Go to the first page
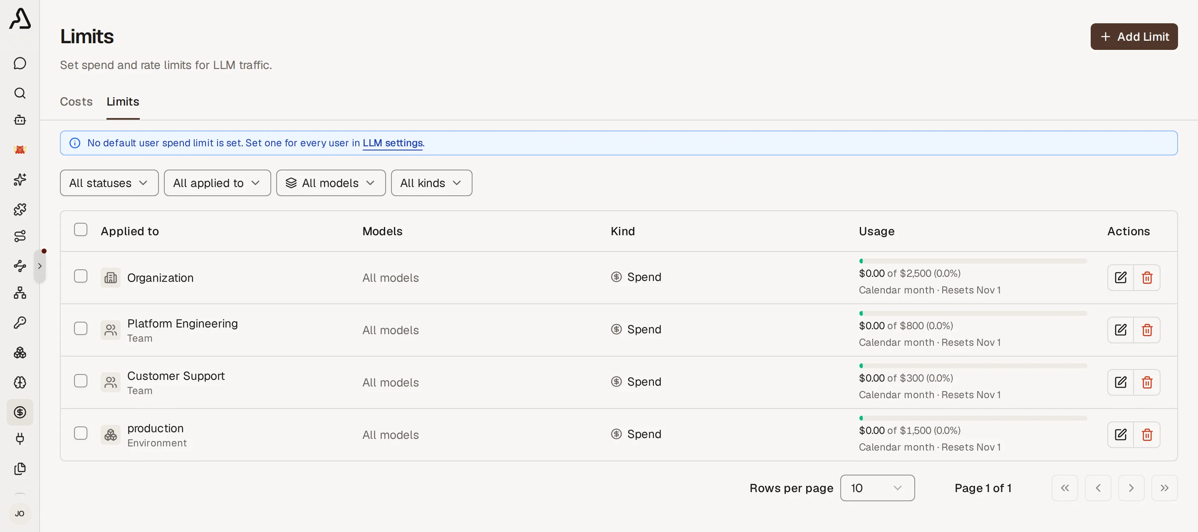This screenshot has height=532, width=1198. 1064,488
